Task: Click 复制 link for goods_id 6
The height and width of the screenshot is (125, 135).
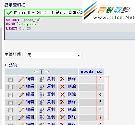Action: pos(51,109)
